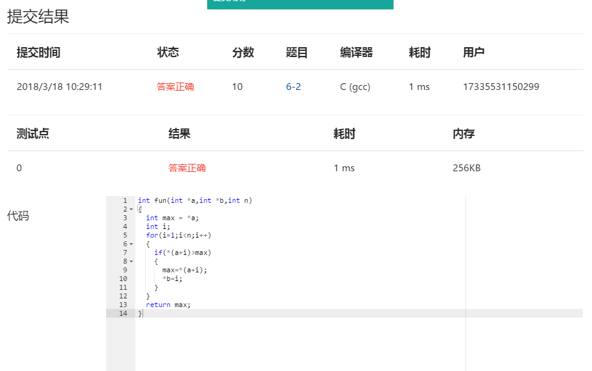
Task: Open the 6-2 problem link
Action: (x=294, y=87)
